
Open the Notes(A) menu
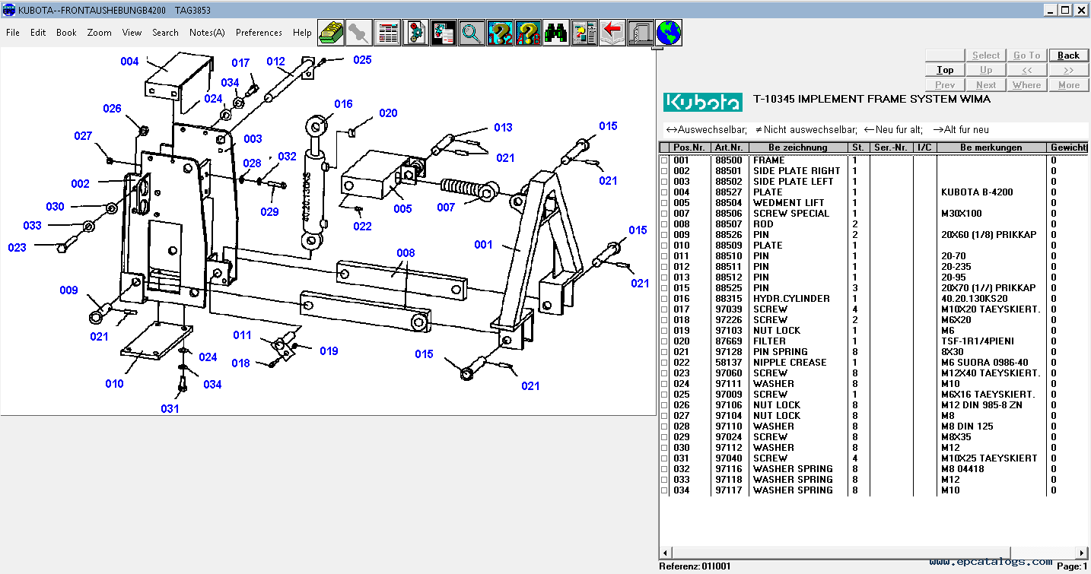coord(207,33)
